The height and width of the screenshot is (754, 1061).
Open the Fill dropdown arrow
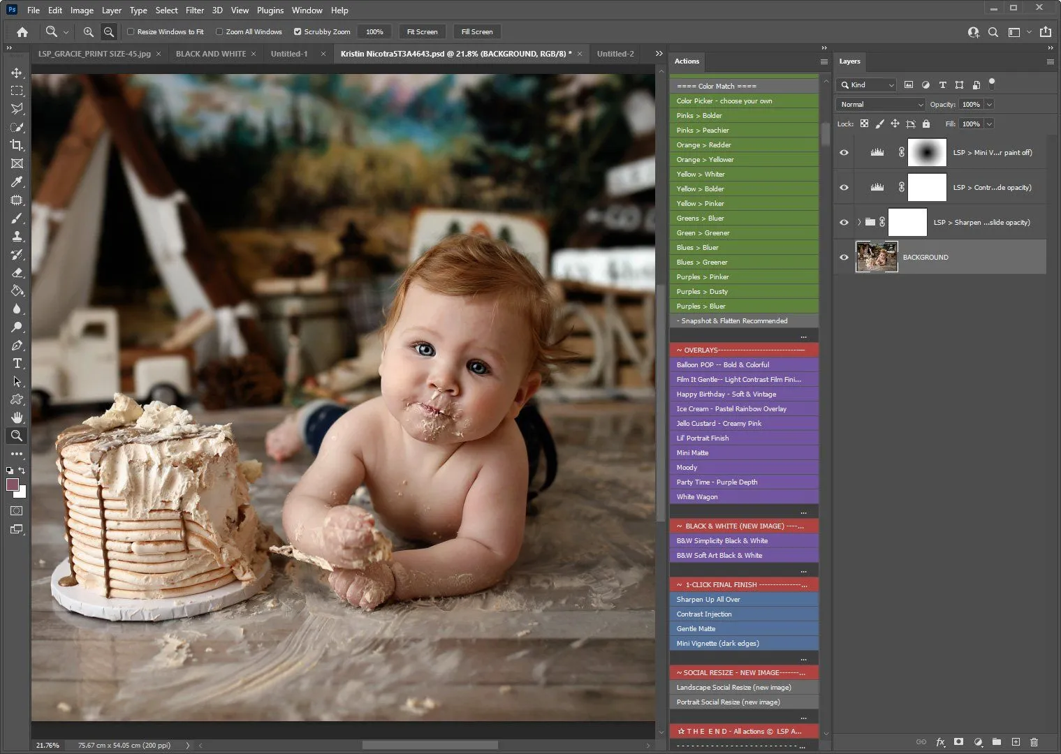click(x=989, y=124)
